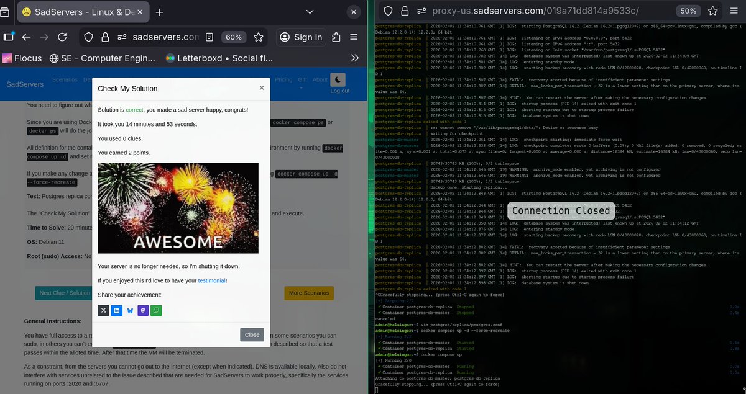Focus the sadservers.com address bar
Screen dimensions: 746x394
click(165, 37)
